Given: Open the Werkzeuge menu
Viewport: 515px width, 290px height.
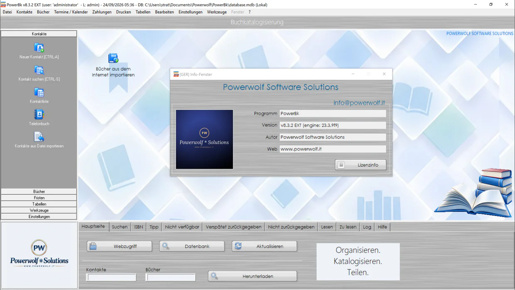Looking at the screenshot, I should (x=217, y=12).
